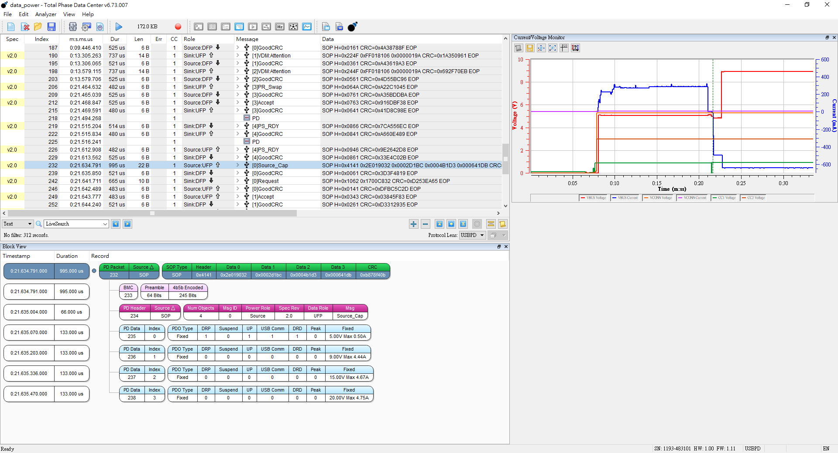Jump to bottom of capture icon
Viewport: 838px width, 453px height.
coord(463,224)
